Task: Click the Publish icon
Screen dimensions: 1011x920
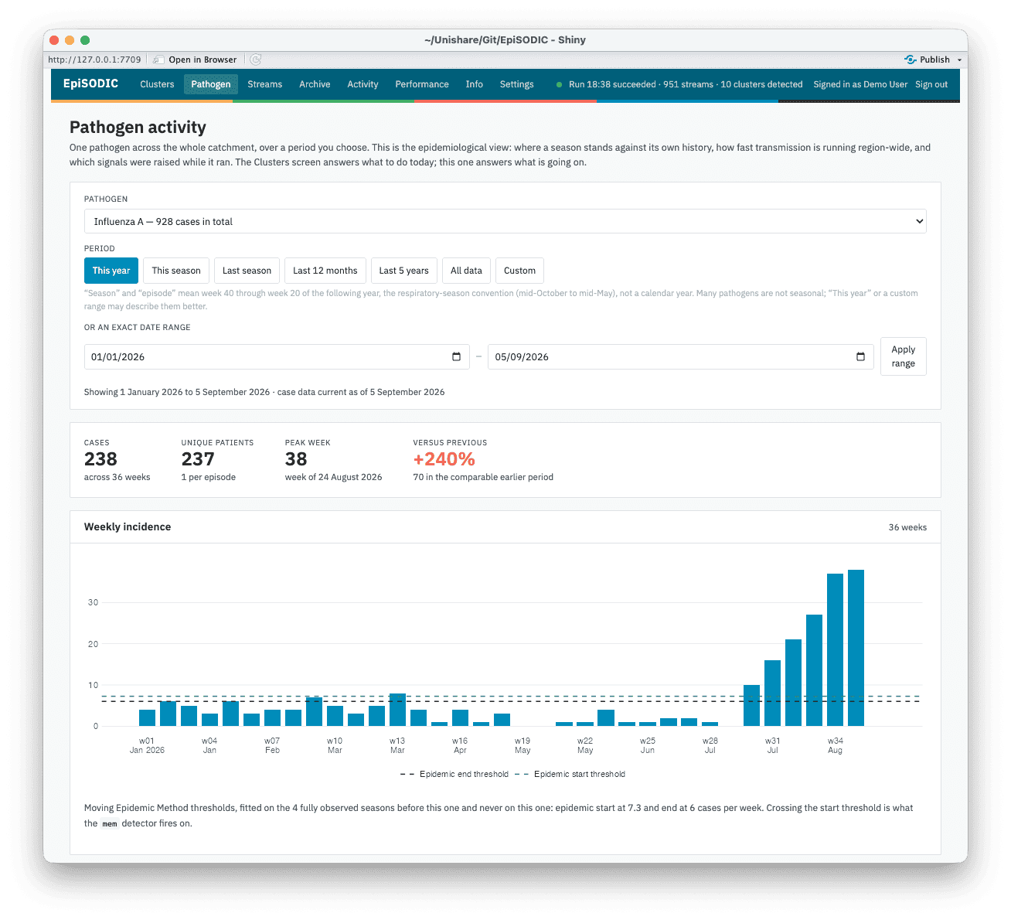Action: click(911, 60)
